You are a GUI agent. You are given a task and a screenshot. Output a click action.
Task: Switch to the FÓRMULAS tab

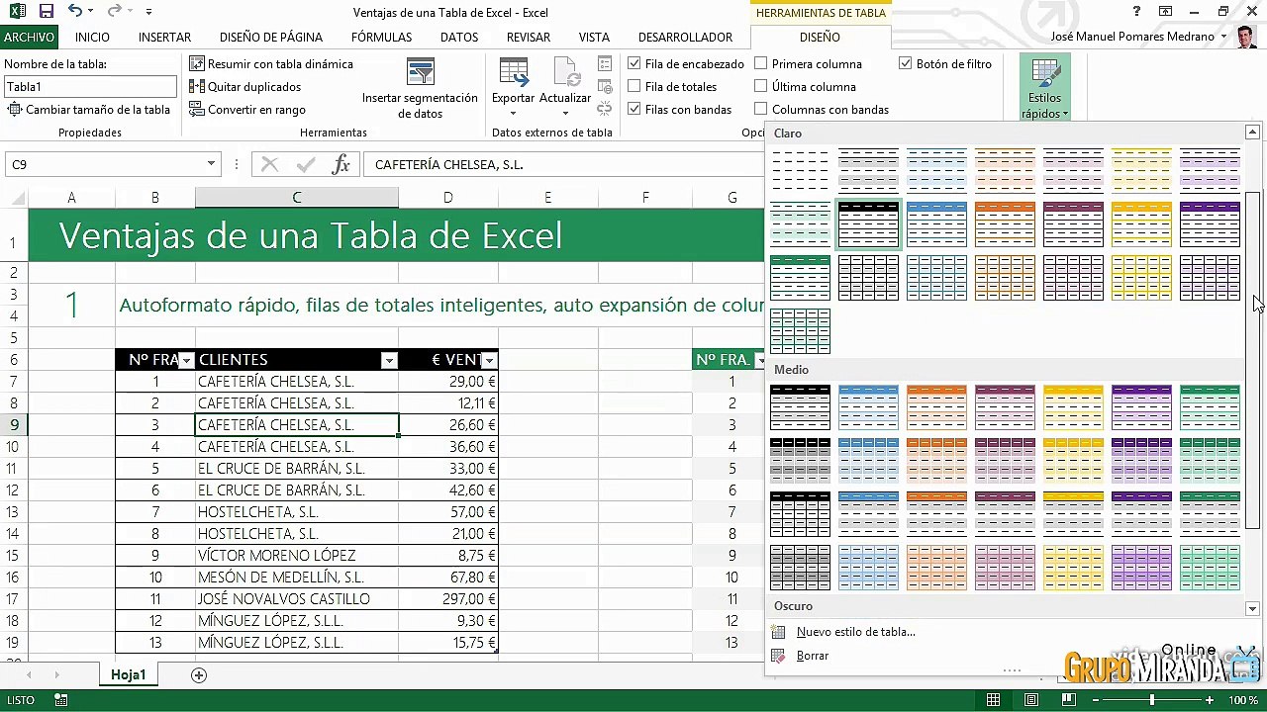(x=381, y=38)
